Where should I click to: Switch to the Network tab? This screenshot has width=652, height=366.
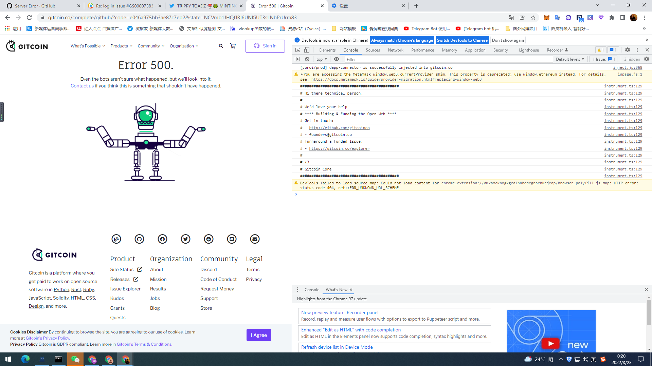[x=396, y=50]
